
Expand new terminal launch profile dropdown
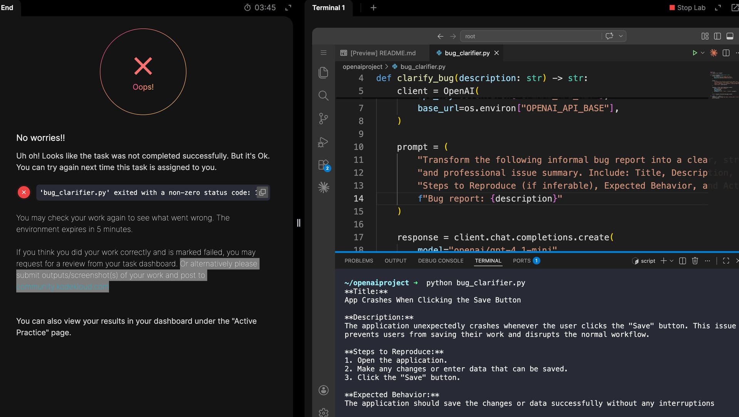(672, 261)
